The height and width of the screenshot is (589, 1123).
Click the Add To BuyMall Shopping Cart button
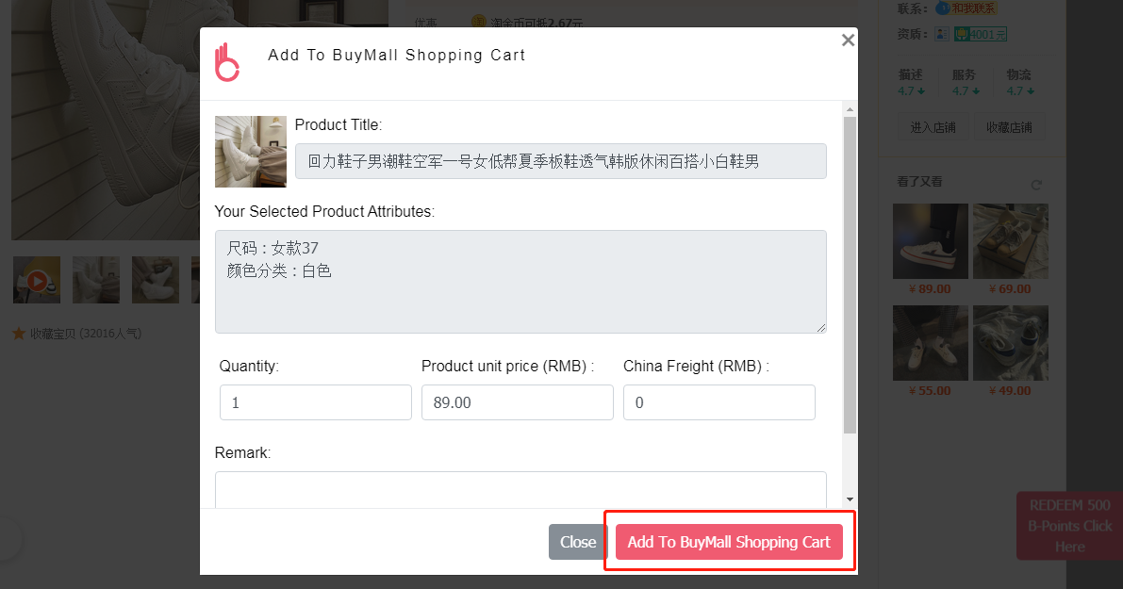coord(729,542)
